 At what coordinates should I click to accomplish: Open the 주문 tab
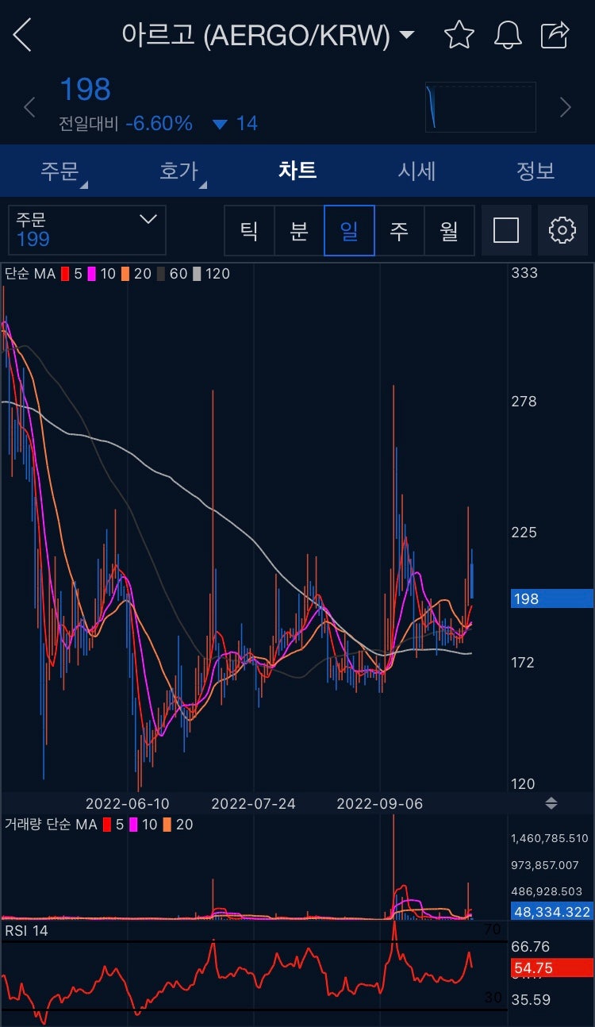coord(60,171)
